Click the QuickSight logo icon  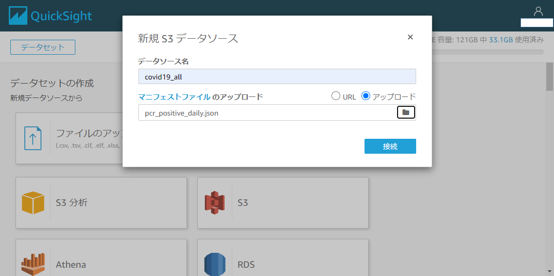pos(18,16)
